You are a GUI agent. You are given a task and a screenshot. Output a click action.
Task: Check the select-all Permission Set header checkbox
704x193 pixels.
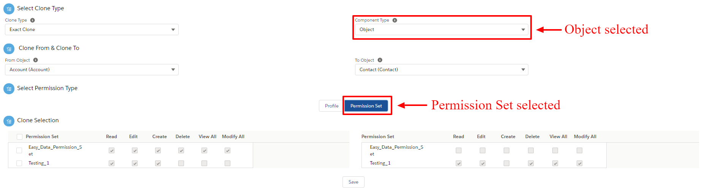pos(19,137)
